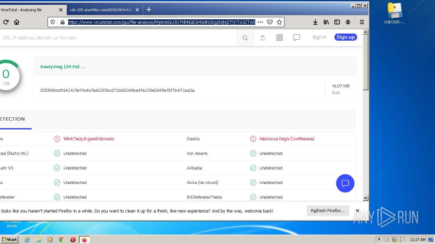Click Sign in link
The image size is (435, 244).
tap(319, 37)
